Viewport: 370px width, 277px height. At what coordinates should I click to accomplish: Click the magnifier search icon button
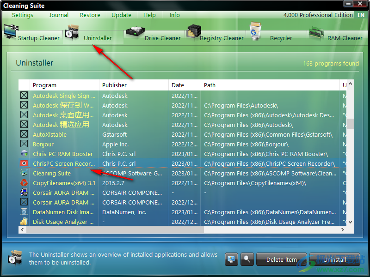pyautogui.click(x=247, y=259)
